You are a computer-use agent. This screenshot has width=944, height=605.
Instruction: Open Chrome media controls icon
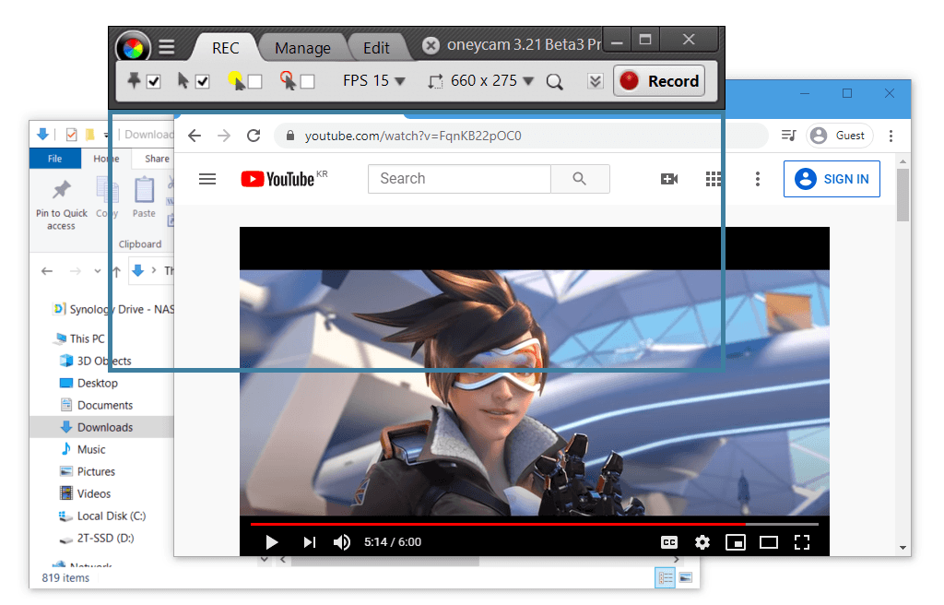pos(789,136)
